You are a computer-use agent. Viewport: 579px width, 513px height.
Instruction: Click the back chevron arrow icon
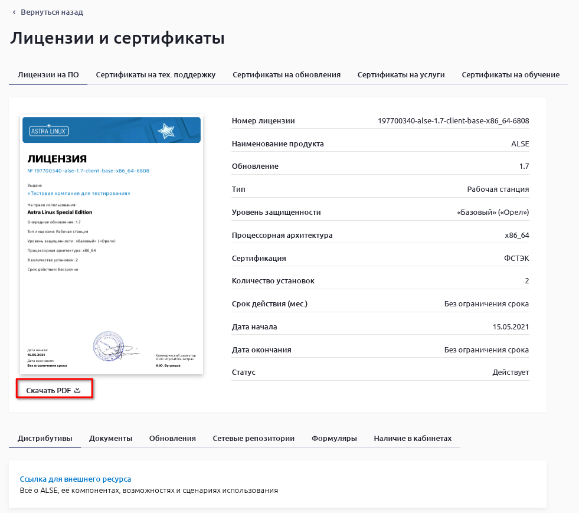[x=14, y=12]
